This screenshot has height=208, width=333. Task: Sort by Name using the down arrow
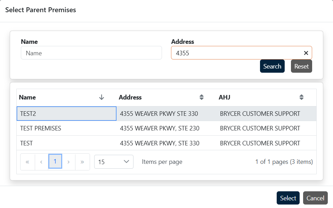[101, 97]
